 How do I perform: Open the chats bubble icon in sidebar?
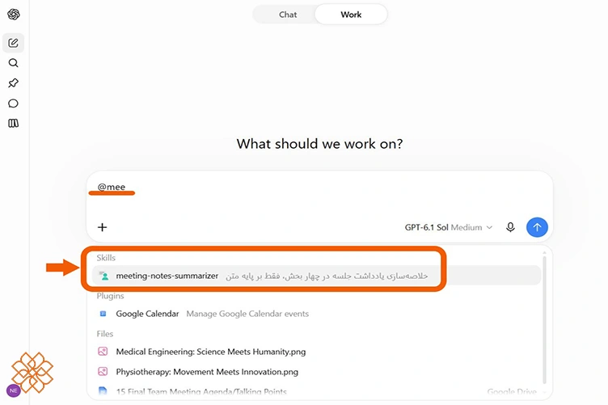click(13, 103)
